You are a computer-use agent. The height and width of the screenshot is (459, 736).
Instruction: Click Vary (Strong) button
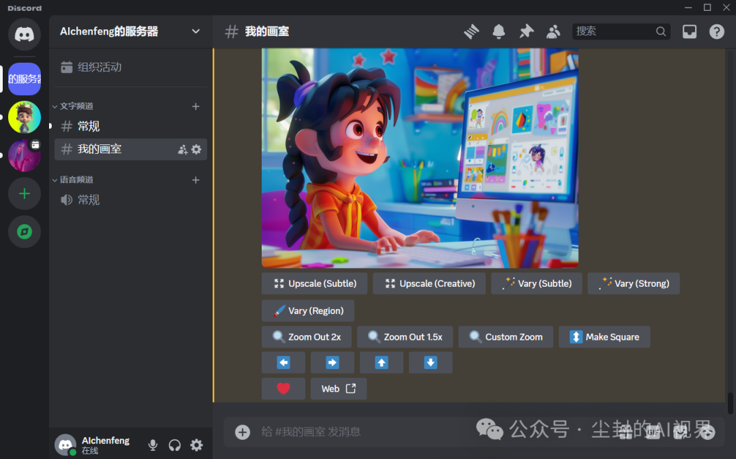point(634,284)
